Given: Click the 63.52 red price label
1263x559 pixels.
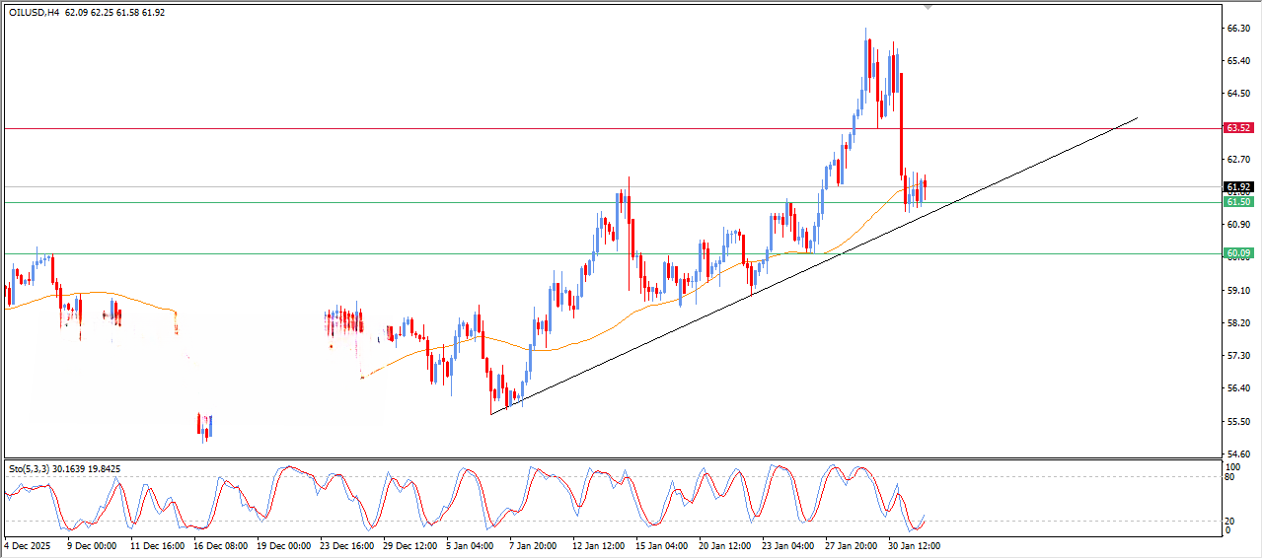Looking at the screenshot, I should pos(1237,128).
